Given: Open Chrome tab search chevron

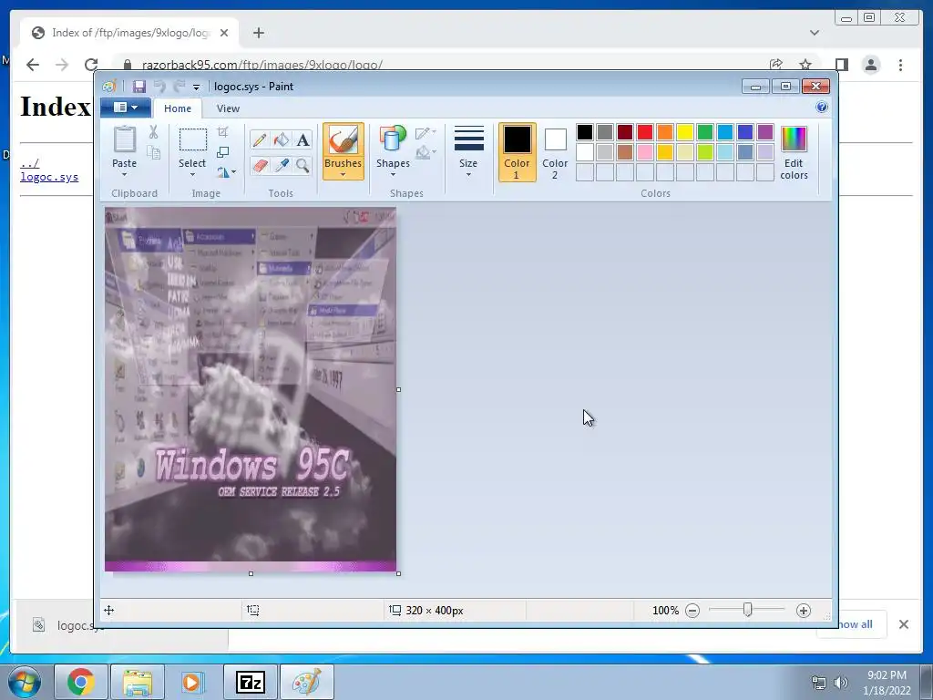Looking at the screenshot, I should pos(815,33).
